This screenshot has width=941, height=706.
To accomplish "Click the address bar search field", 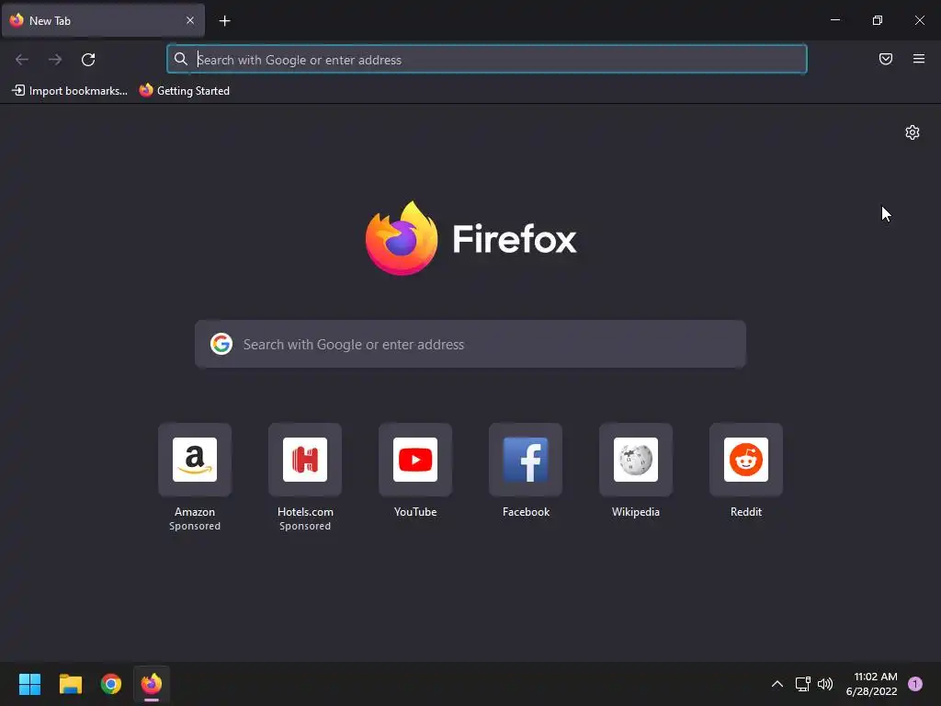I will pyautogui.click(x=487, y=60).
